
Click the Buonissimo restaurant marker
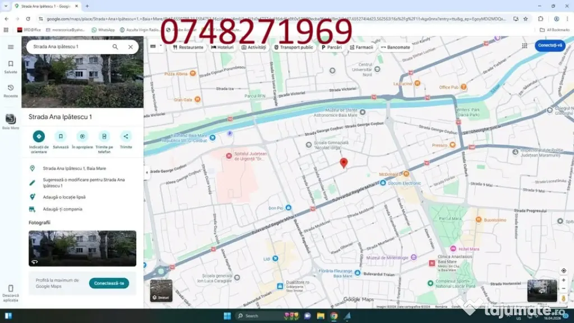point(478,219)
